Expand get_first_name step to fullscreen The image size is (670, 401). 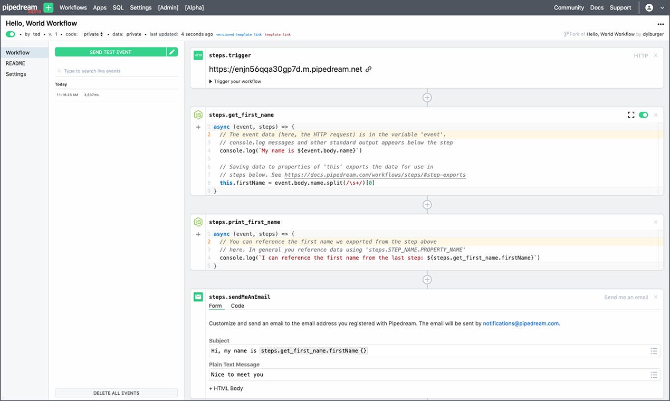click(631, 114)
